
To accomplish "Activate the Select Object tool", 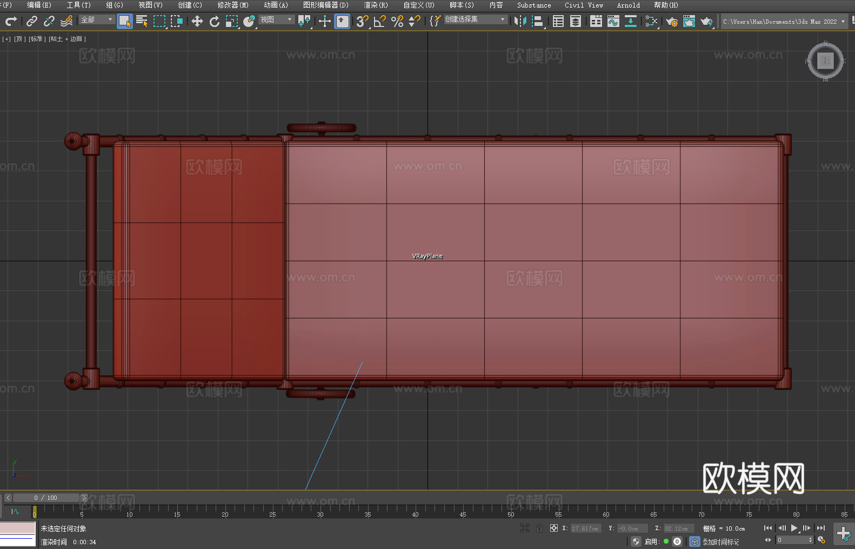I will pyautogui.click(x=125, y=21).
